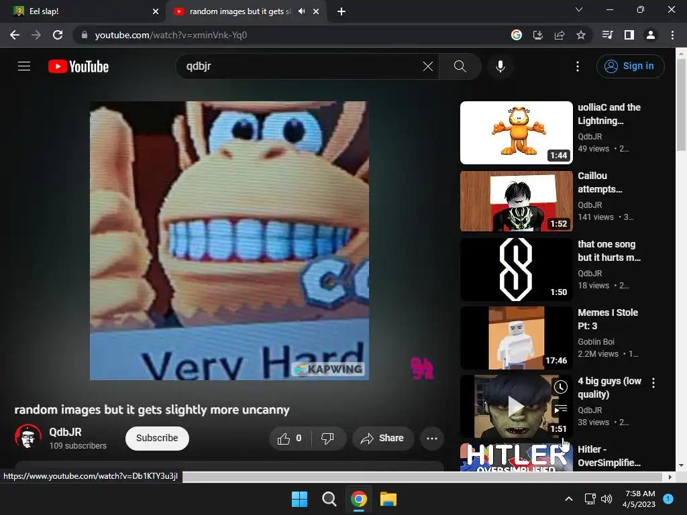Open the tab search dropdown chevron

pos(579,9)
